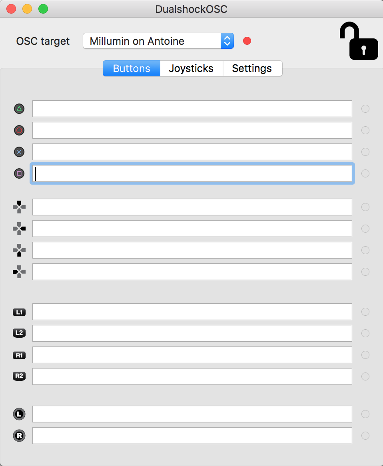This screenshot has width=383, height=466.
Task: Click the blue cross button icon
Action: (x=19, y=152)
